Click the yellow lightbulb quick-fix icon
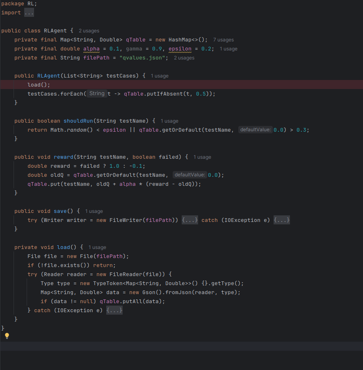The width and height of the screenshot is (363, 370). [7, 336]
